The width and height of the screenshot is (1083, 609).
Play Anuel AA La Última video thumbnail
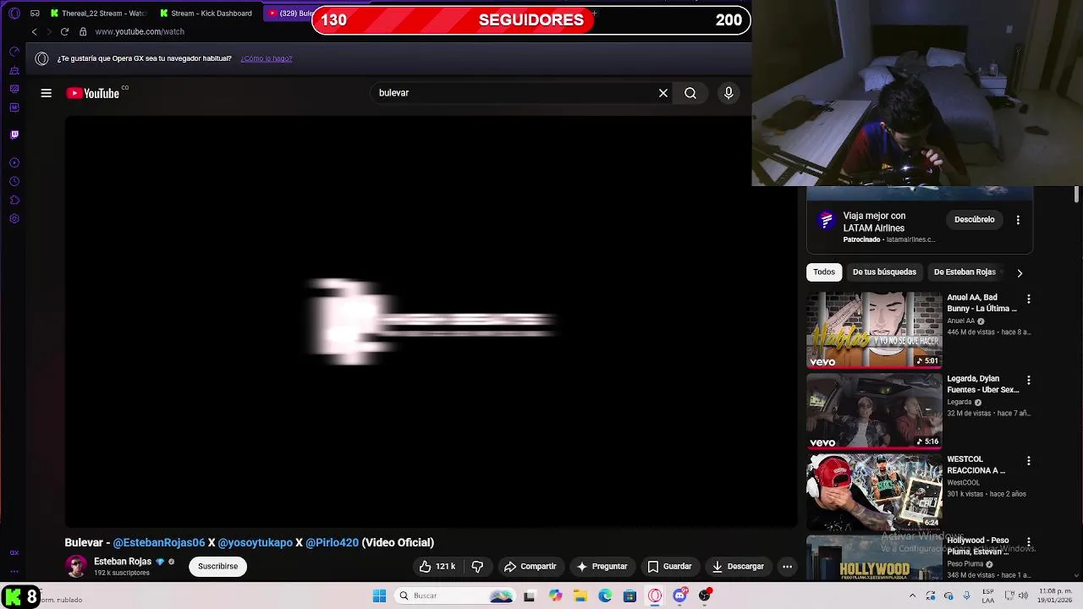[874, 330]
